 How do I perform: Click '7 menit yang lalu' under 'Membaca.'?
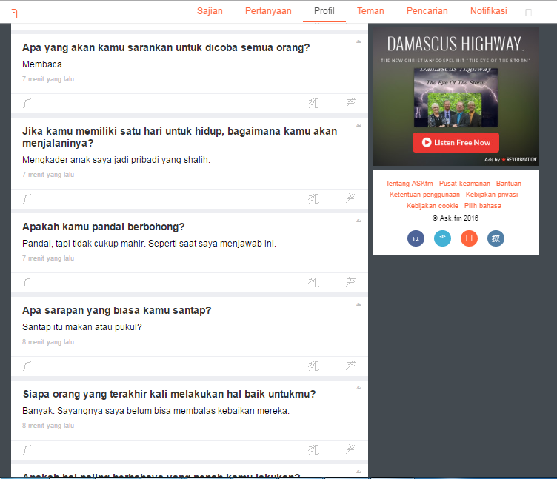[x=48, y=79]
